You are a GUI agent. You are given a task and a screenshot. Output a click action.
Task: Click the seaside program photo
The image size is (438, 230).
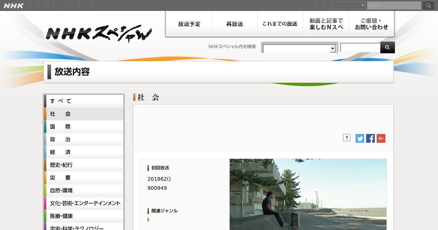(x=308, y=194)
